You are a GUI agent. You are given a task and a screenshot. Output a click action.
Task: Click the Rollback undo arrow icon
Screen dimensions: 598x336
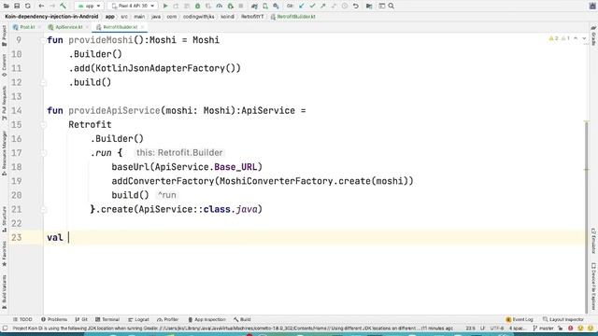(355, 7)
